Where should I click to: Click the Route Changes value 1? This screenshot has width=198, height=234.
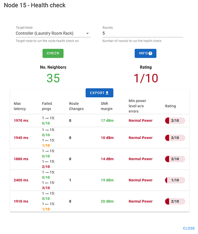pos(70,180)
